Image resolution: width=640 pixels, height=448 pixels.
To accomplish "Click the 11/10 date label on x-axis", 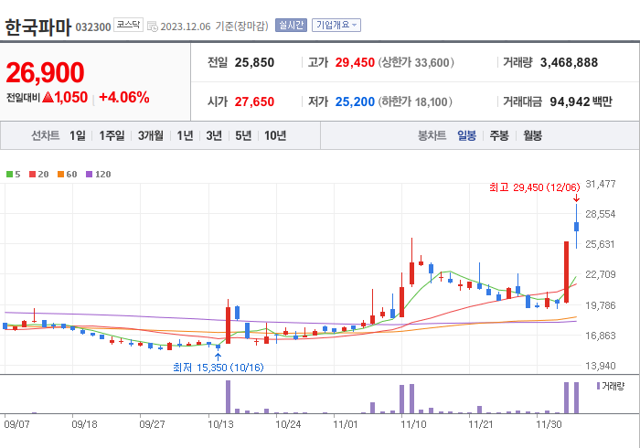I will pyautogui.click(x=413, y=425).
